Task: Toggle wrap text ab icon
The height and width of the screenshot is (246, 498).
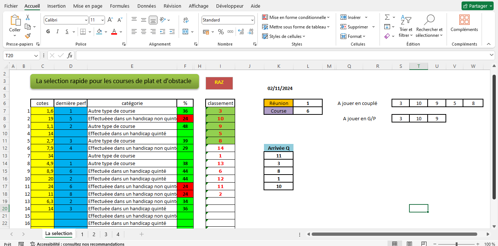Action: [x=186, y=20]
